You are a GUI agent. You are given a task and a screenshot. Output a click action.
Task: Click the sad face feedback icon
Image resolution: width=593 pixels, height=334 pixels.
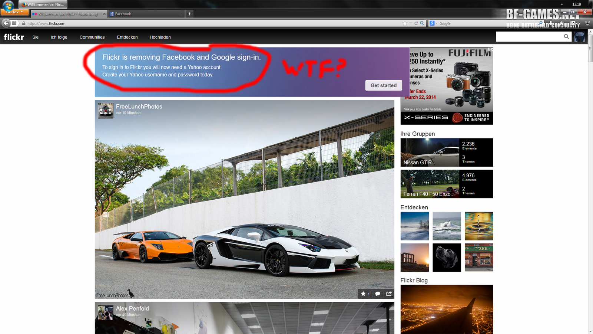coord(587,23)
